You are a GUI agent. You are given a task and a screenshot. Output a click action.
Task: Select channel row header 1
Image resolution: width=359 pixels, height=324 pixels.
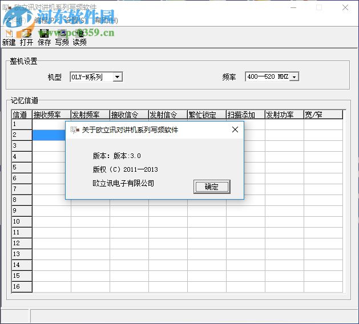coord(22,124)
